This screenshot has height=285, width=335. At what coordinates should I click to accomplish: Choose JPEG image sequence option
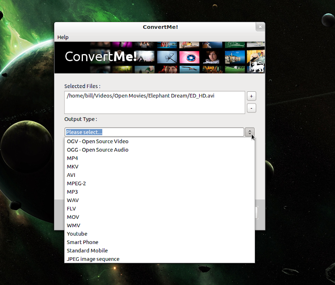(160, 259)
